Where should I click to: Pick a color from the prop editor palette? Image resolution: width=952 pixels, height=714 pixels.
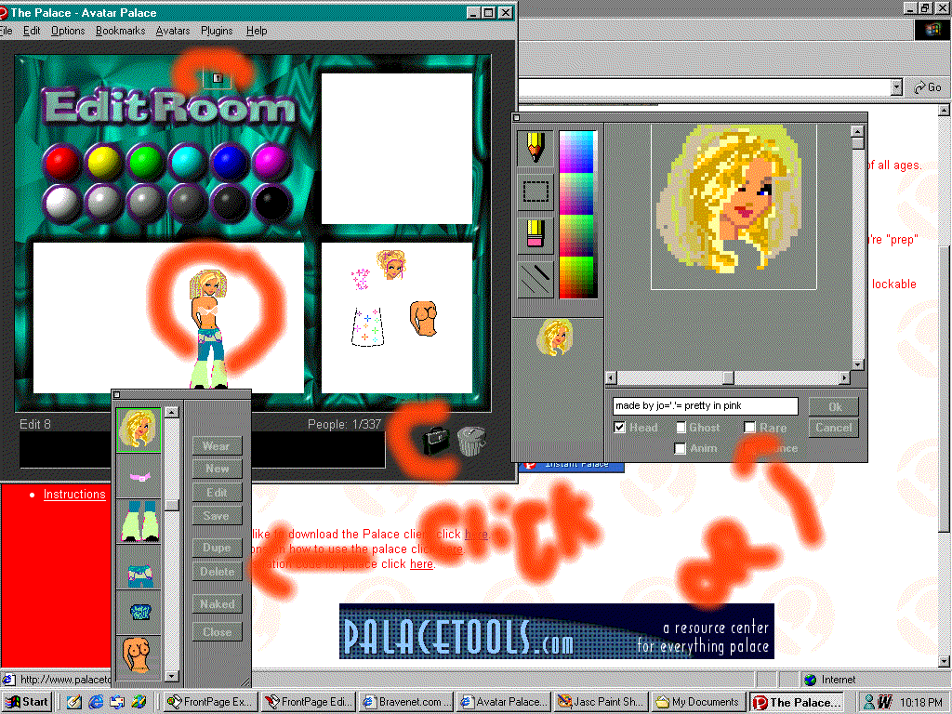pyautogui.click(x=577, y=214)
